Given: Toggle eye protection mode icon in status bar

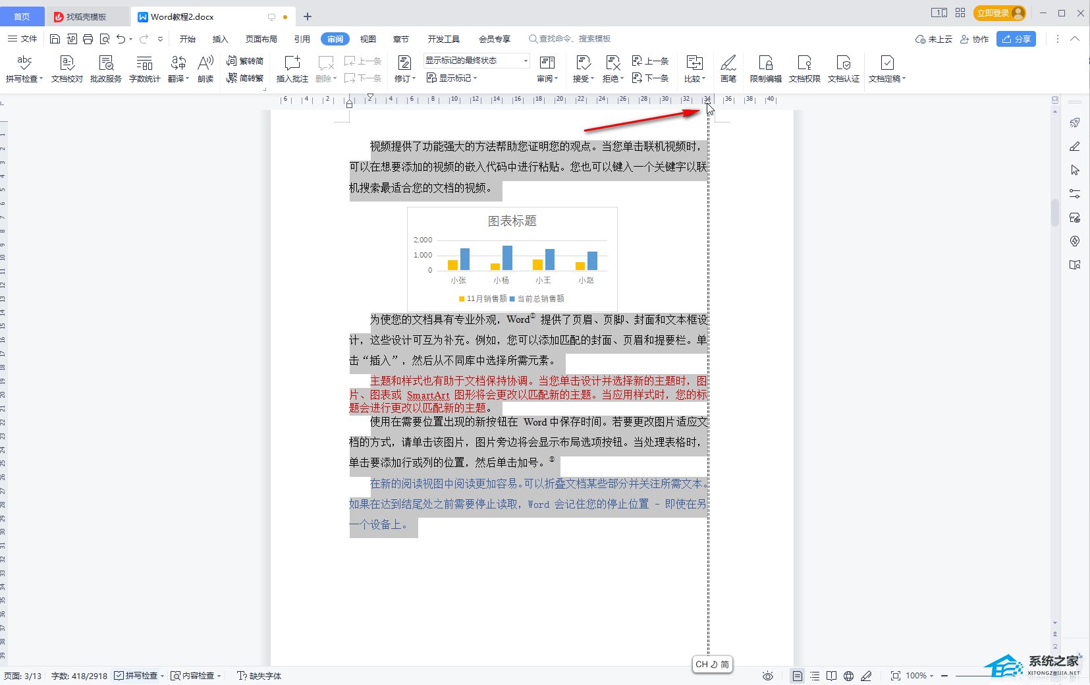Looking at the screenshot, I should 767,676.
